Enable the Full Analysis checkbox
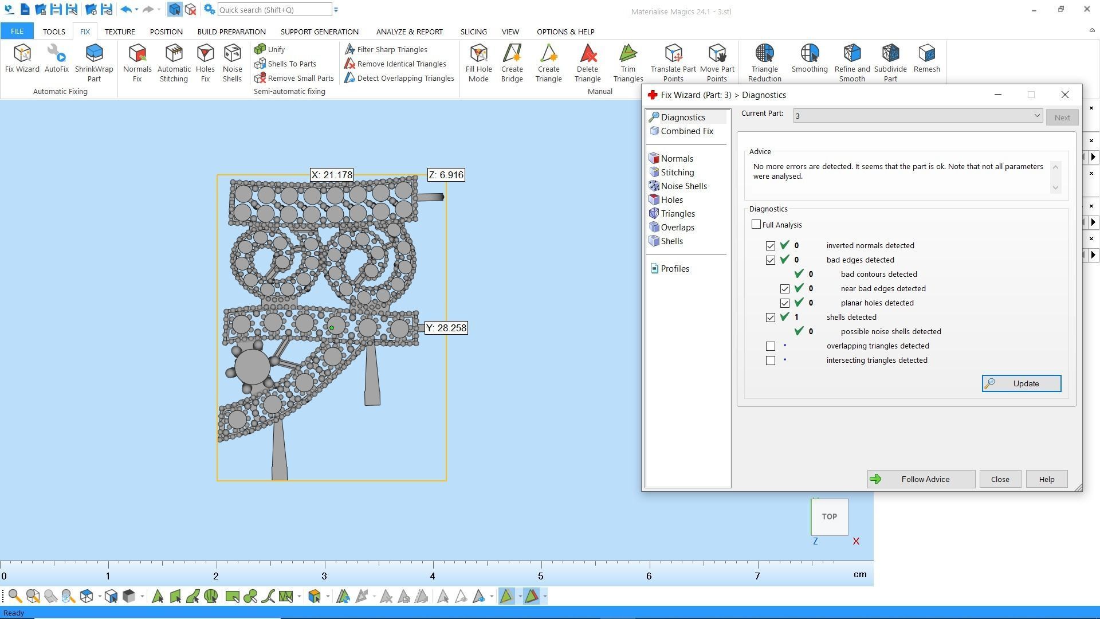 756,225
